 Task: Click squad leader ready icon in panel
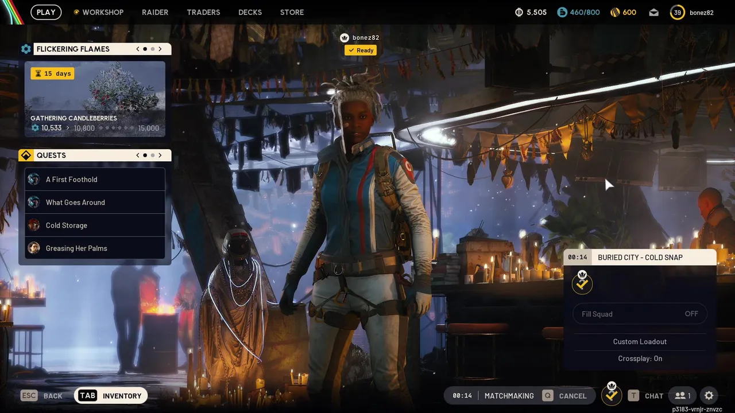(x=582, y=283)
